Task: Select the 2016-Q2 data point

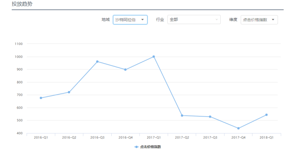Action: click(x=69, y=92)
